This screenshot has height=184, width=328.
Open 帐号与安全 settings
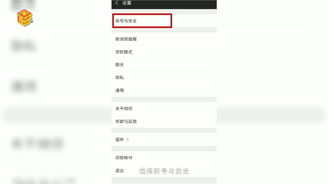[x=164, y=21]
